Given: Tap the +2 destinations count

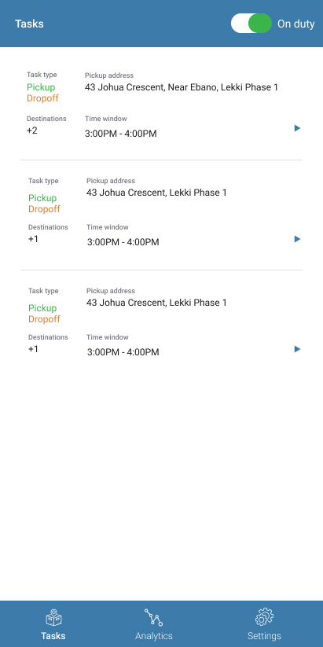Looking at the screenshot, I should [x=32, y=131].
